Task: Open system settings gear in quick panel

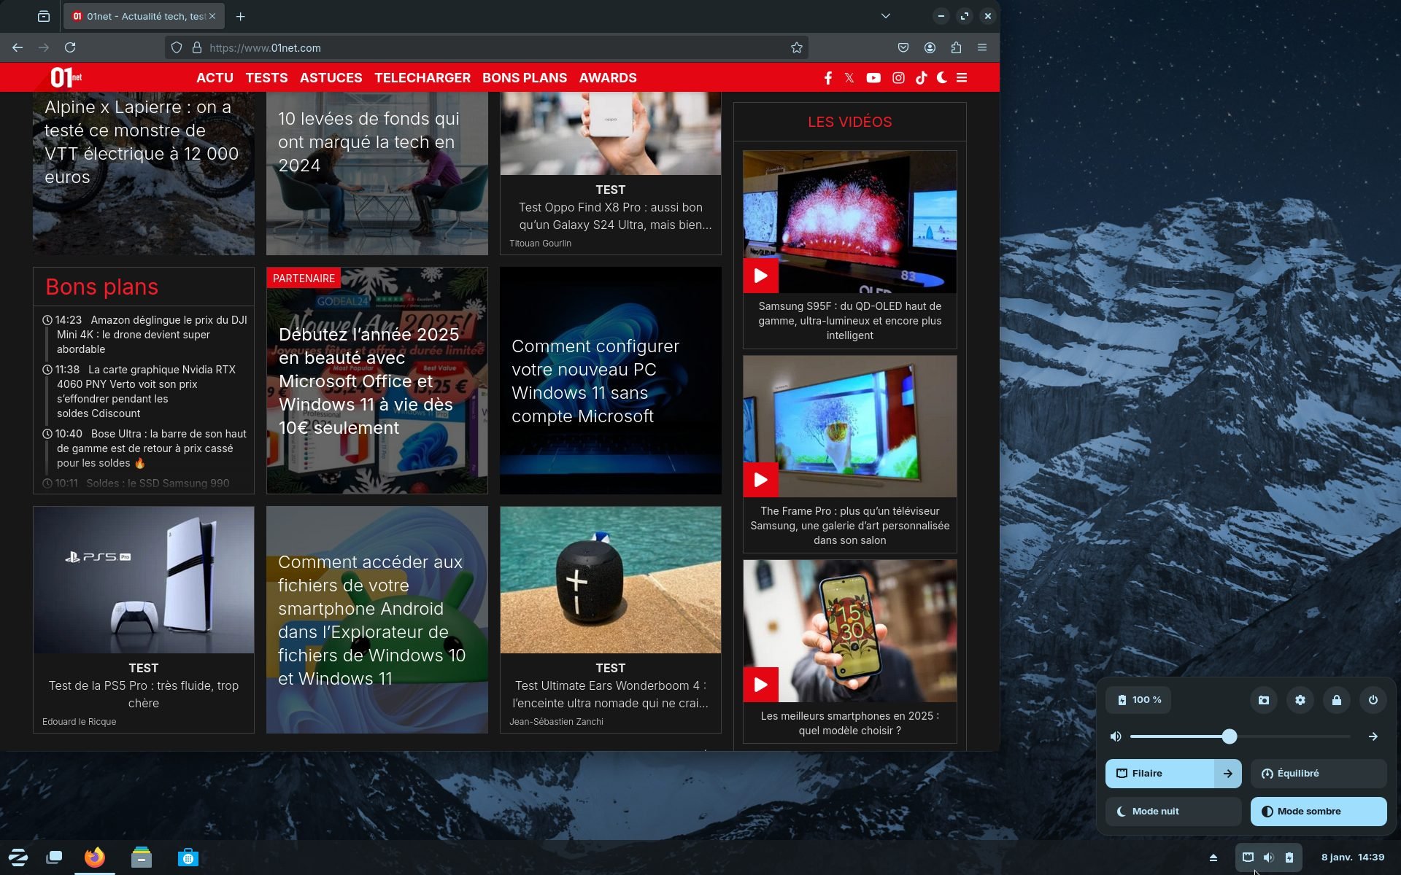Action: pyautogui.click(x=1300, y=700)
